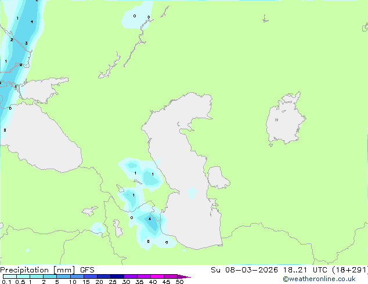The width and height of the screenshot is (368, 284).
Task: Click the '25' legend scale label
Action: coord(113,282)
